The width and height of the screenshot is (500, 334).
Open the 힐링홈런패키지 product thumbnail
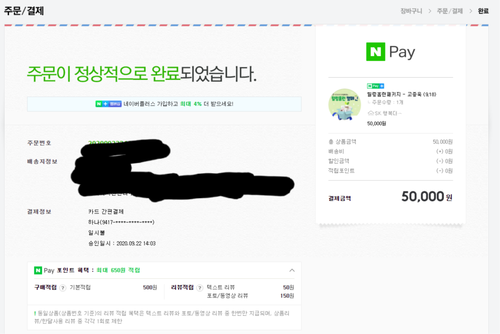point(344,104)
